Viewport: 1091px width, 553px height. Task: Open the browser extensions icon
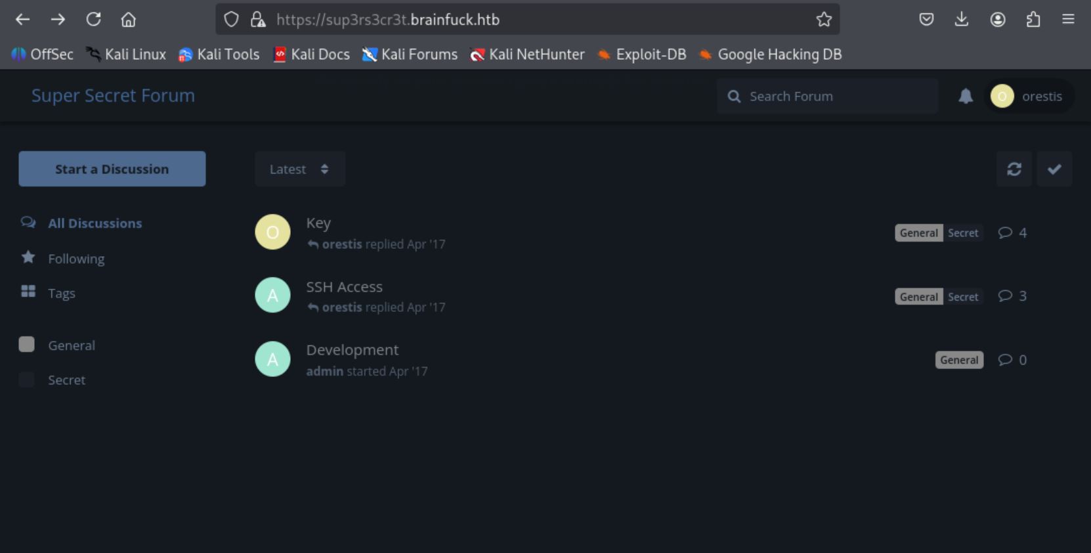click(1033, 20)
